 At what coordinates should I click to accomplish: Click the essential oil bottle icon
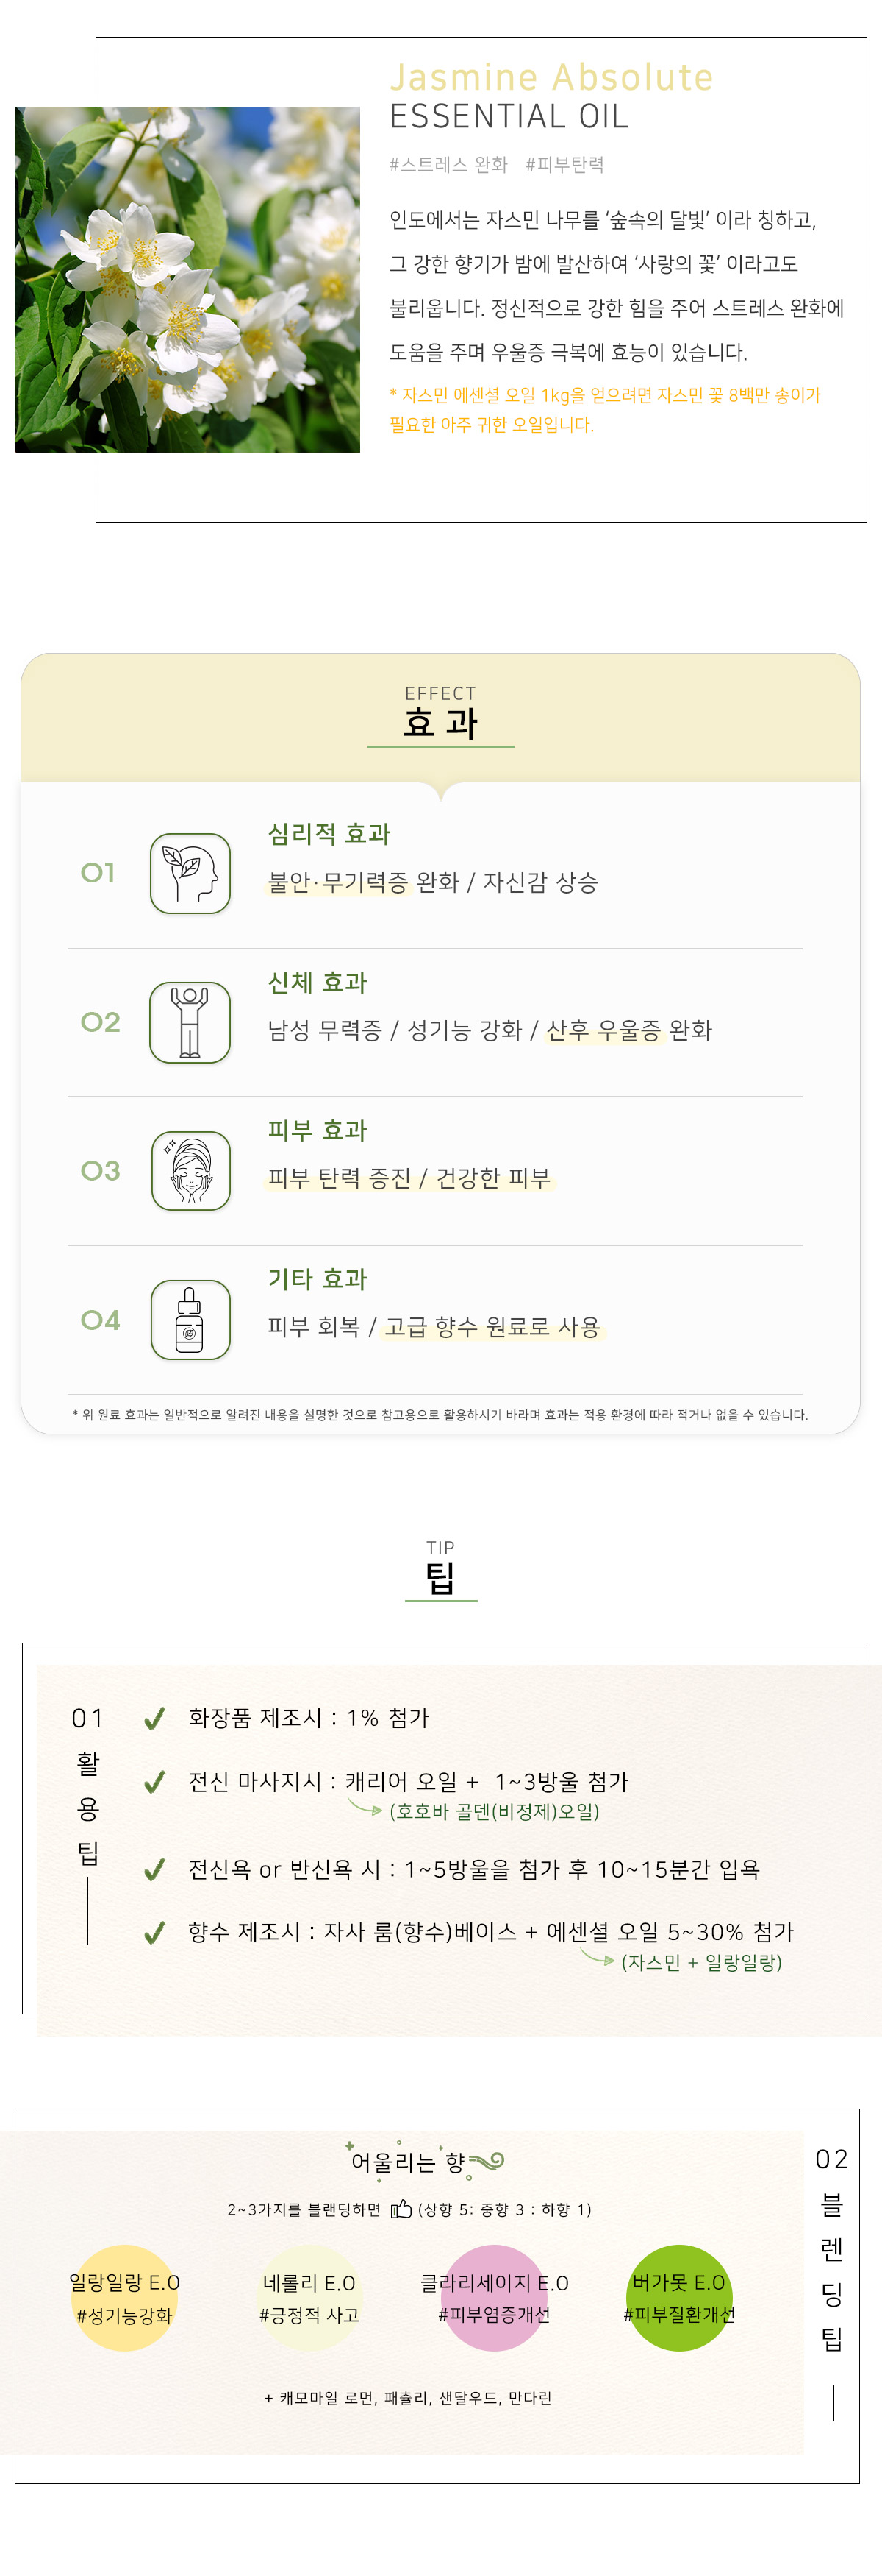190,1319
